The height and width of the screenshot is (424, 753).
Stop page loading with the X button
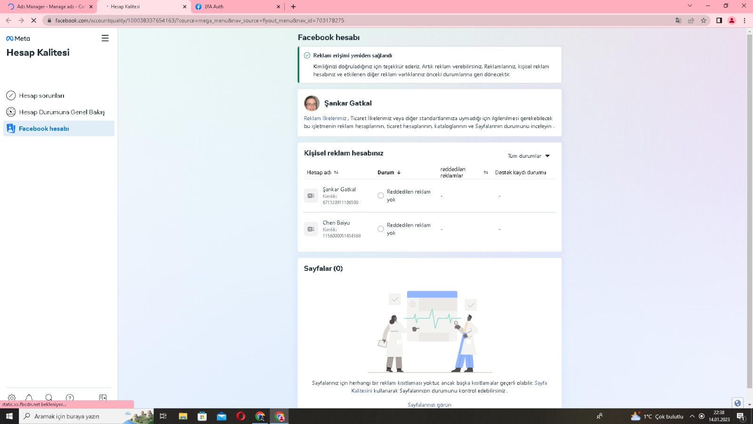[34, 20]
